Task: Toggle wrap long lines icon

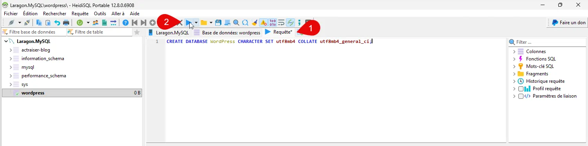Action: point(282,23)
